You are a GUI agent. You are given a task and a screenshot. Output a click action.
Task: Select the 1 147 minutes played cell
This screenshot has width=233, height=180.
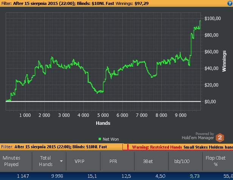click(x=23, y=176)
